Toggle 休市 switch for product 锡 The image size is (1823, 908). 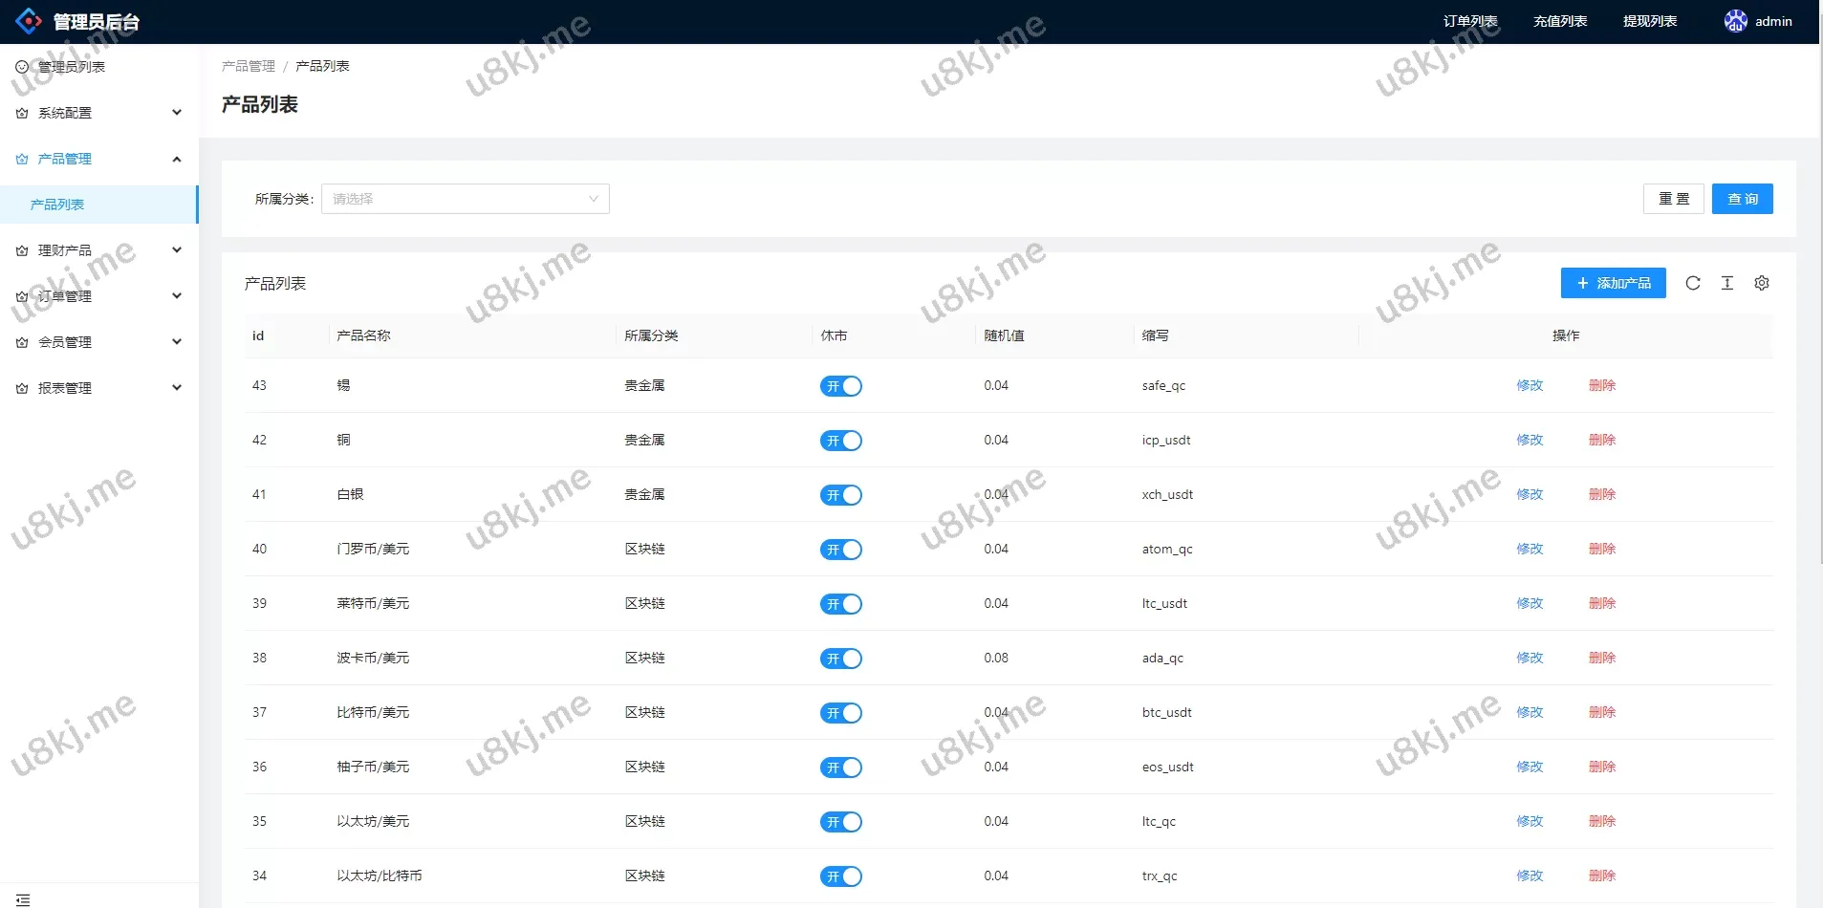[840, 386]
